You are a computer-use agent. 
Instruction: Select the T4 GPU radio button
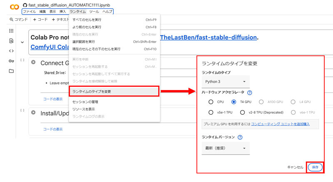pos(234,102)
